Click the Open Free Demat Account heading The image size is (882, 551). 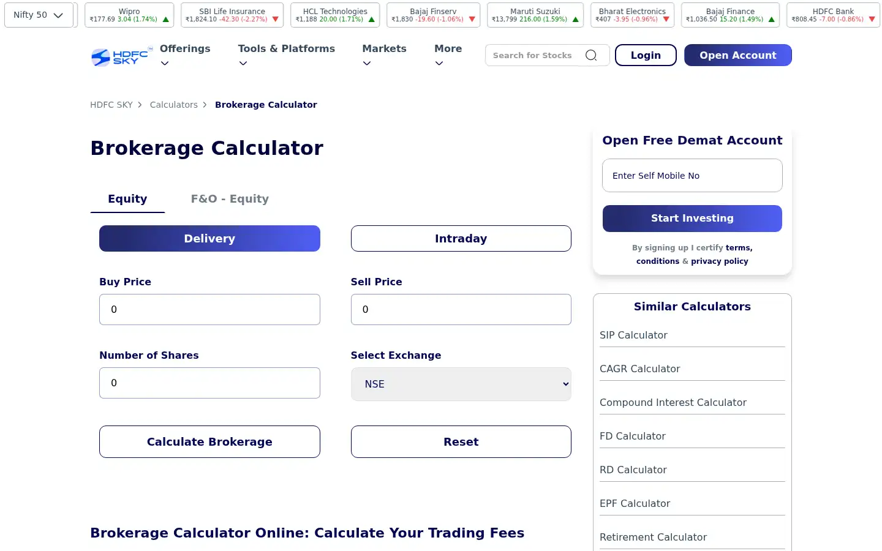[692, 140]
